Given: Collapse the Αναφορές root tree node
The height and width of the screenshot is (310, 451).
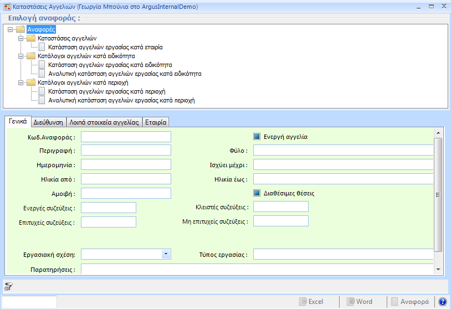Looking at the screenshot, I should click(11, 29).
